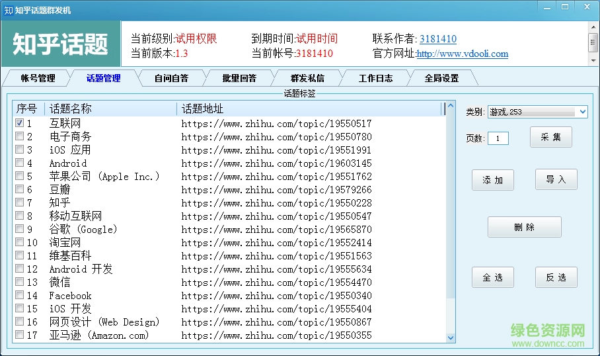Go to the 群发私信 tab
The image size is (600, 356).
307,78
